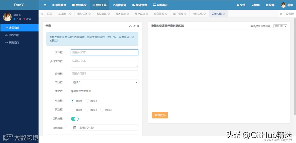Select radio button 选项1
The width and height of the screenshot is (296, 143).
73,101
